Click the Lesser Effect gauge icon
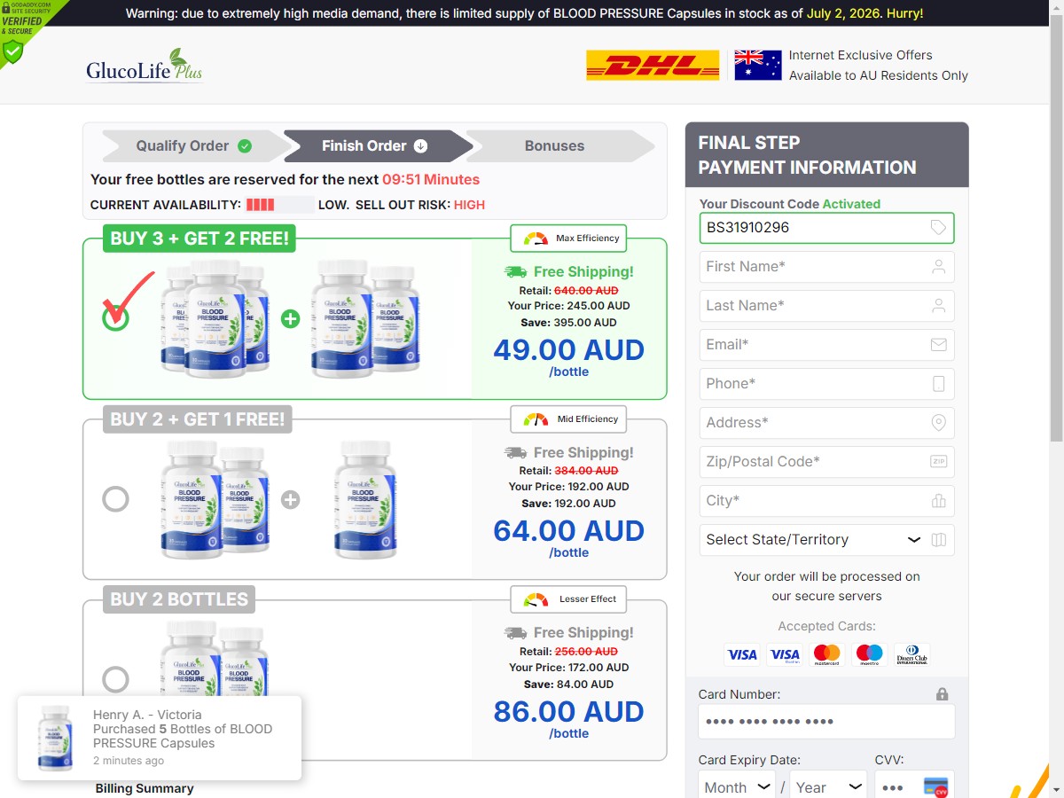The width and height of the screenshot is (1064, 798). tap(536, 599)
